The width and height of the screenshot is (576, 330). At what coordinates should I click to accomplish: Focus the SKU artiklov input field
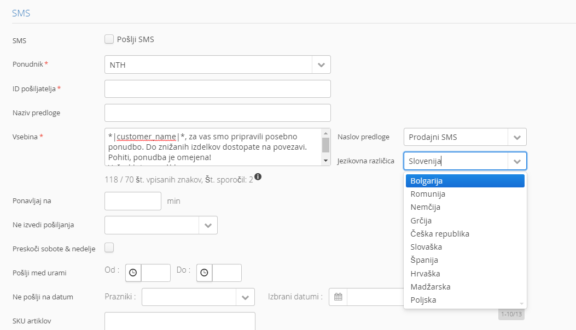[x=179, y=321]
